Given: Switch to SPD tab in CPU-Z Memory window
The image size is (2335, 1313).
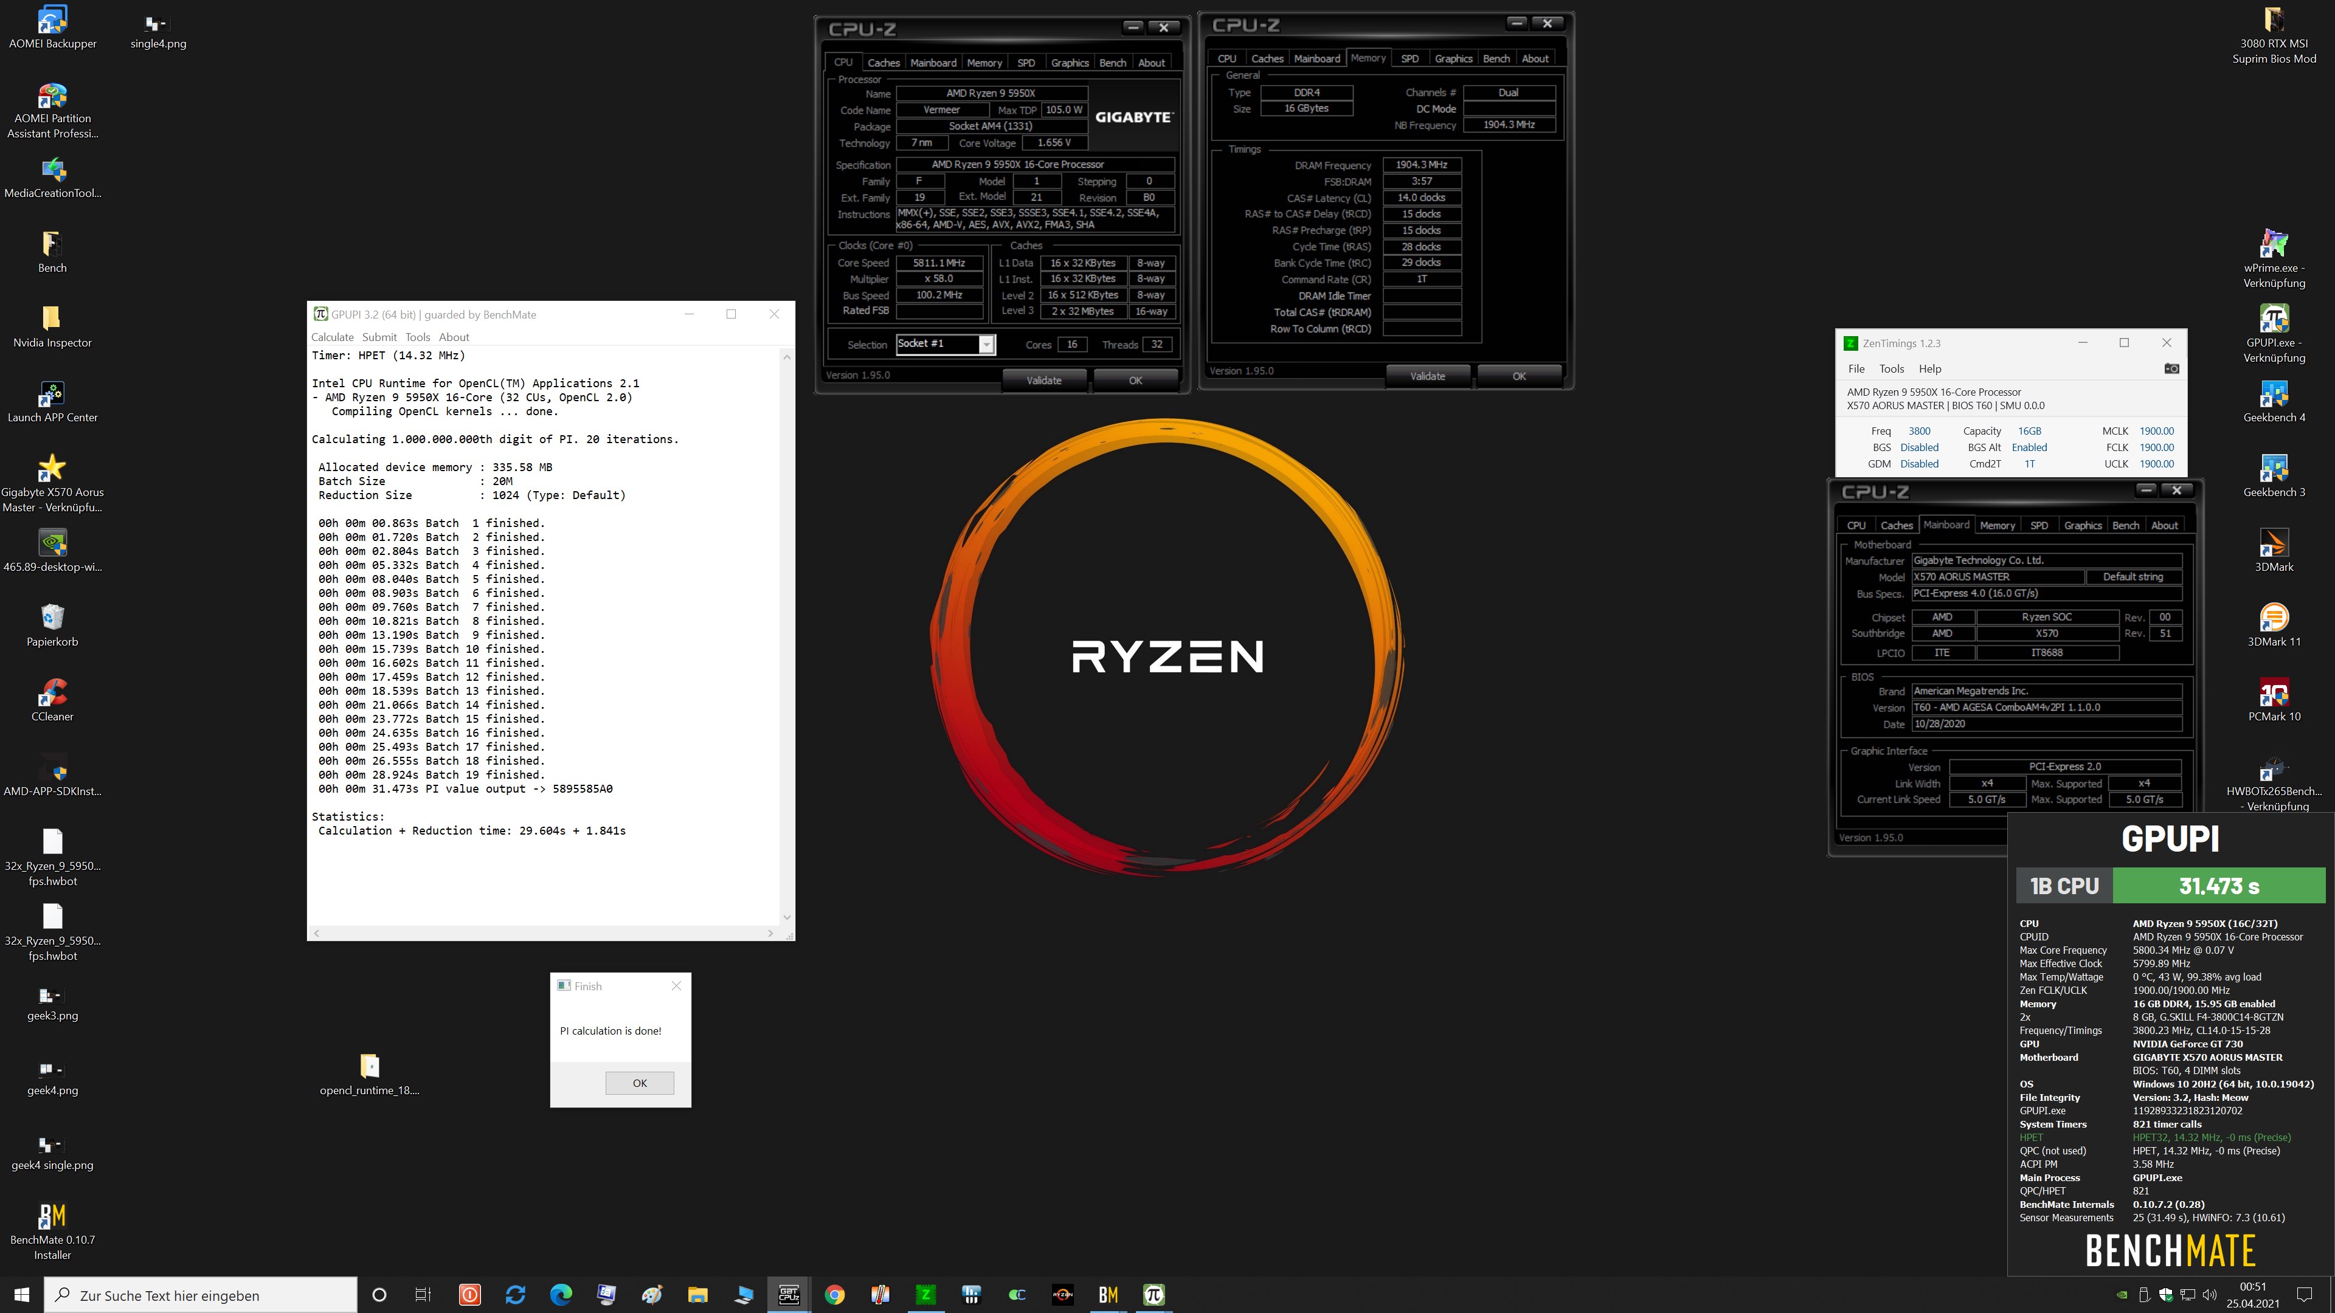Looking at the screenshot, I should (x=1410, y=58).
